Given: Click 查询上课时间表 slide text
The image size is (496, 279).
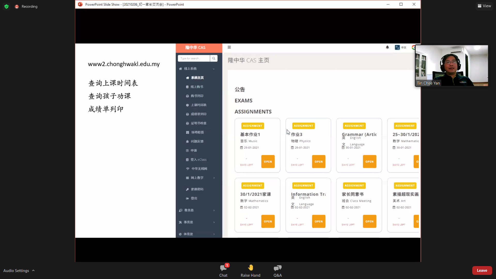Looking at the screenshot, I should 113,83.
